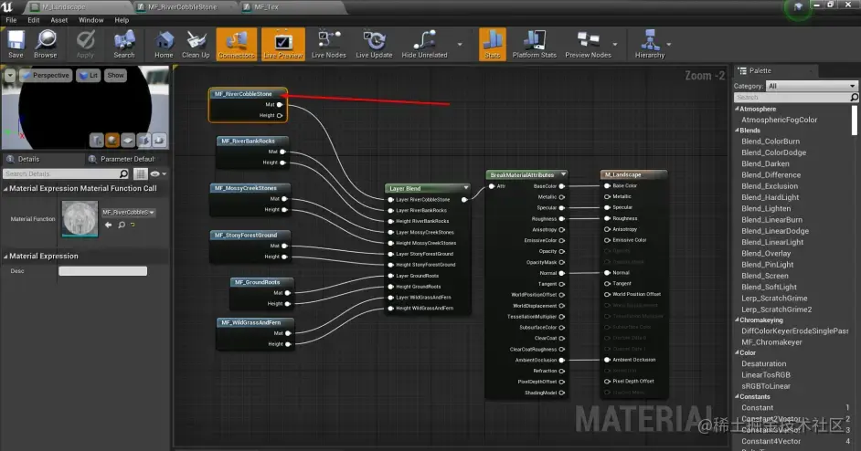Toggle Live Nodes
The width and height of the screenshot is (861, 451).
click(x=328, y=44)
